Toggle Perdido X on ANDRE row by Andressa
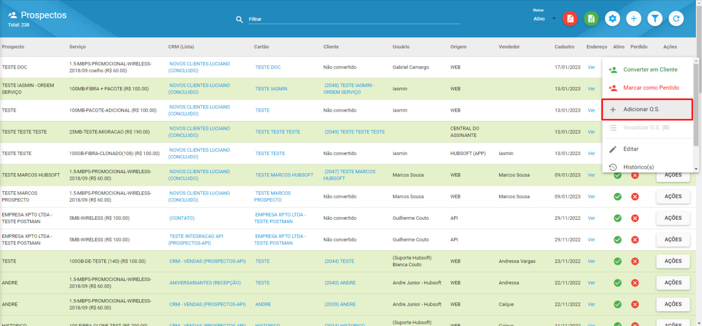Screen dimensions: 702x326 point(635,283)
